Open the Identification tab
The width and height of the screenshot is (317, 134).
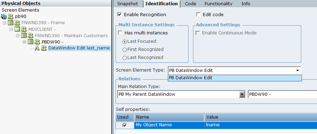[x=161, y=4]
